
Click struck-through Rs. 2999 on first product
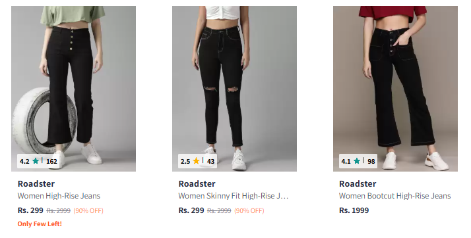click(58, 211)
